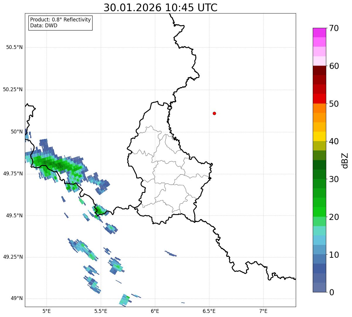
Task: Click the title '30.01.2026 10:45 UTC'
Action: (x=160, y=8)
